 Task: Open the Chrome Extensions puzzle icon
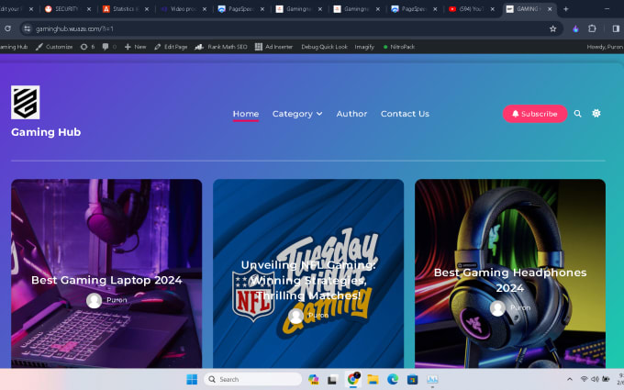[x=592, y=28]
